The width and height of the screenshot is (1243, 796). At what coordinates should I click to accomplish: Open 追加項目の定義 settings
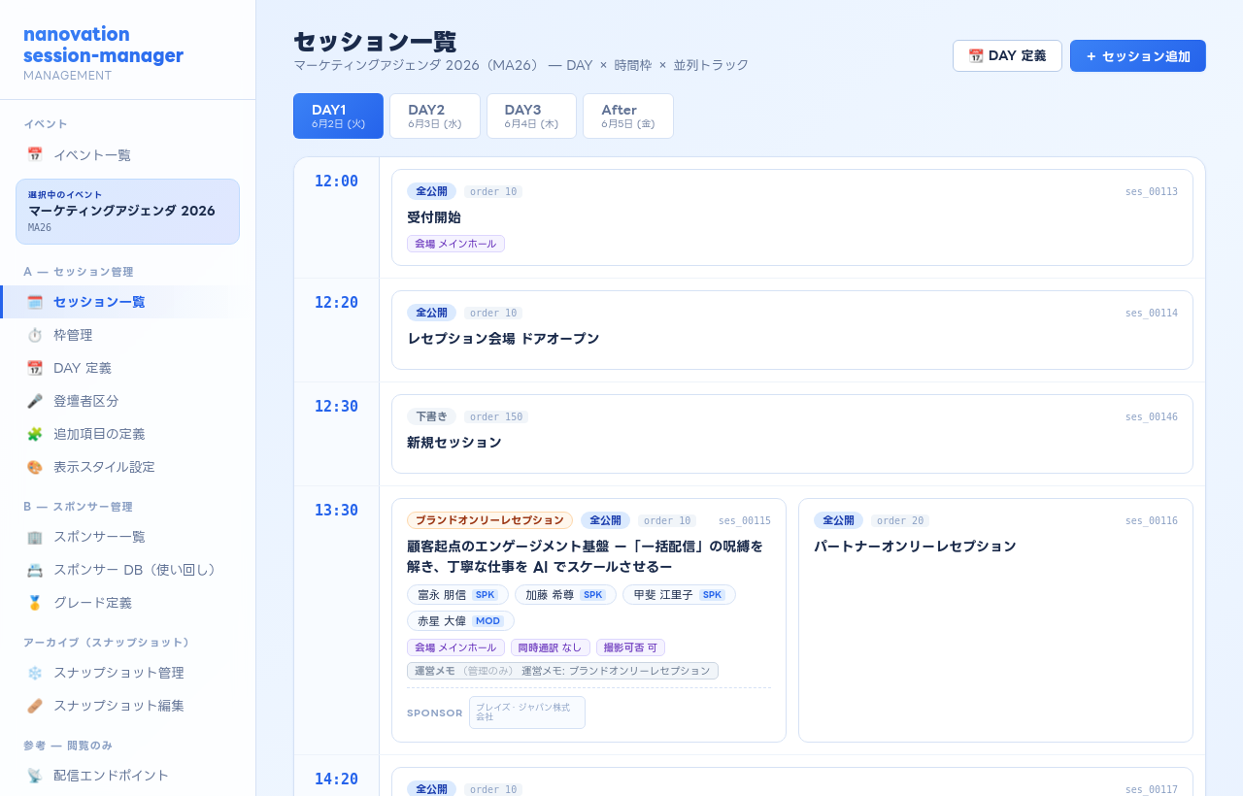(x=127, y=434)
